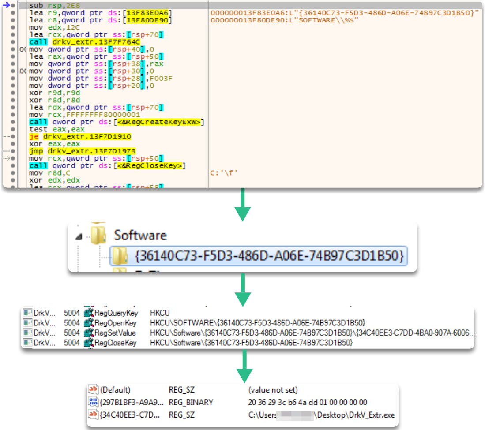Toggle breakpoint dot beside call RegCloseKey line
Viewport: 485px width, 430px height.
[13, 166]
